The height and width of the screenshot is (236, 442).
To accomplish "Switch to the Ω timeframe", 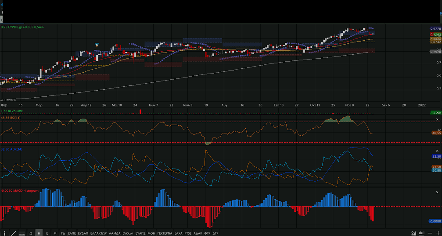I will pos(31,233).
